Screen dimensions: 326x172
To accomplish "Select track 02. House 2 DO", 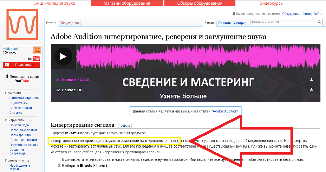I will [69, 90].
